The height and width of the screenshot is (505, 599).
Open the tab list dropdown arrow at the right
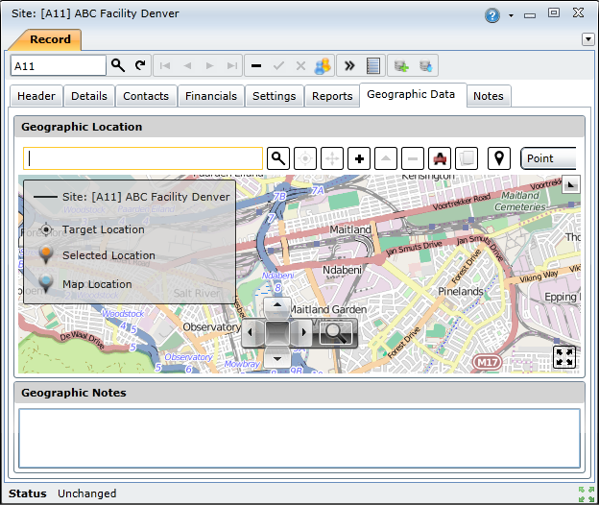point(588,39)
